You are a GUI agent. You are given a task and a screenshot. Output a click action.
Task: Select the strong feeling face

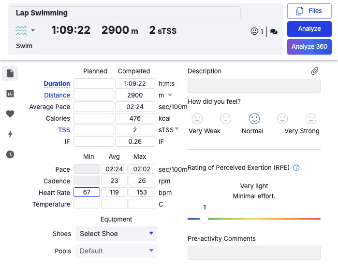coord(282,119)
